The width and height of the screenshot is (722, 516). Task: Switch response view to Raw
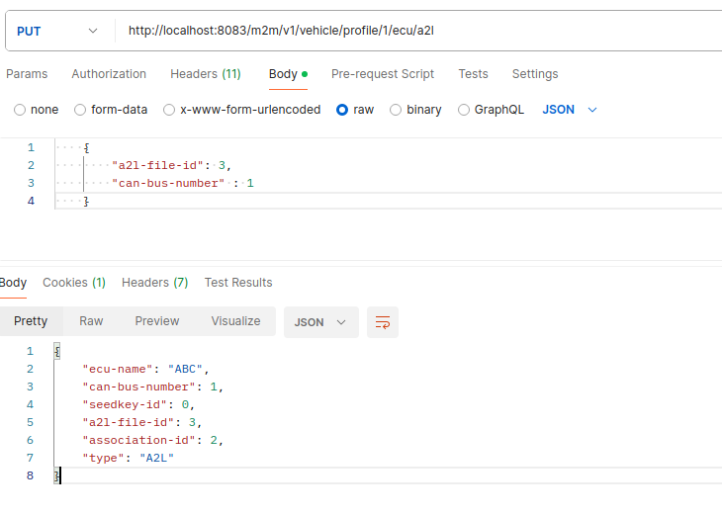click(91, 321)
